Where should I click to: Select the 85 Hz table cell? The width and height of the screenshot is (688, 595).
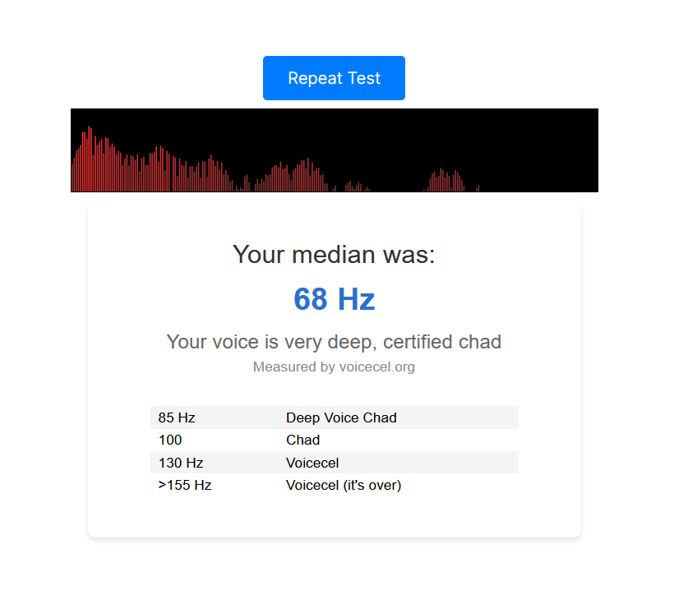point(177,417)
